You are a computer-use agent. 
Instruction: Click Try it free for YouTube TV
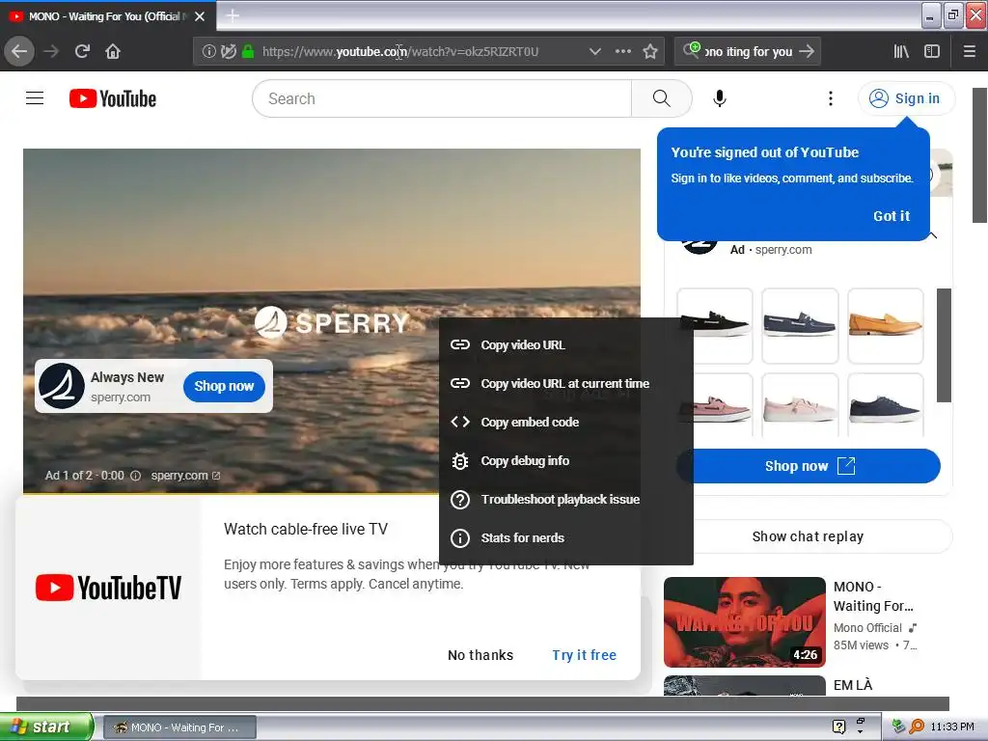584,655
